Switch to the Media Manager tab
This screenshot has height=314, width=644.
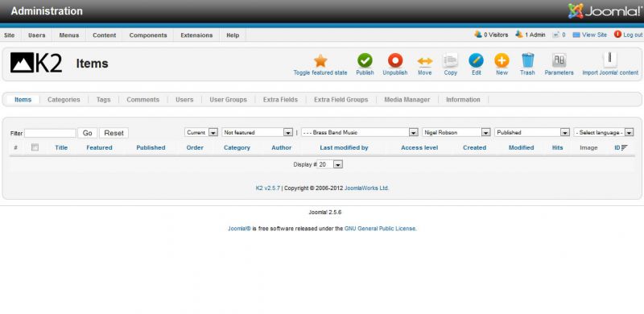point(407,100)
